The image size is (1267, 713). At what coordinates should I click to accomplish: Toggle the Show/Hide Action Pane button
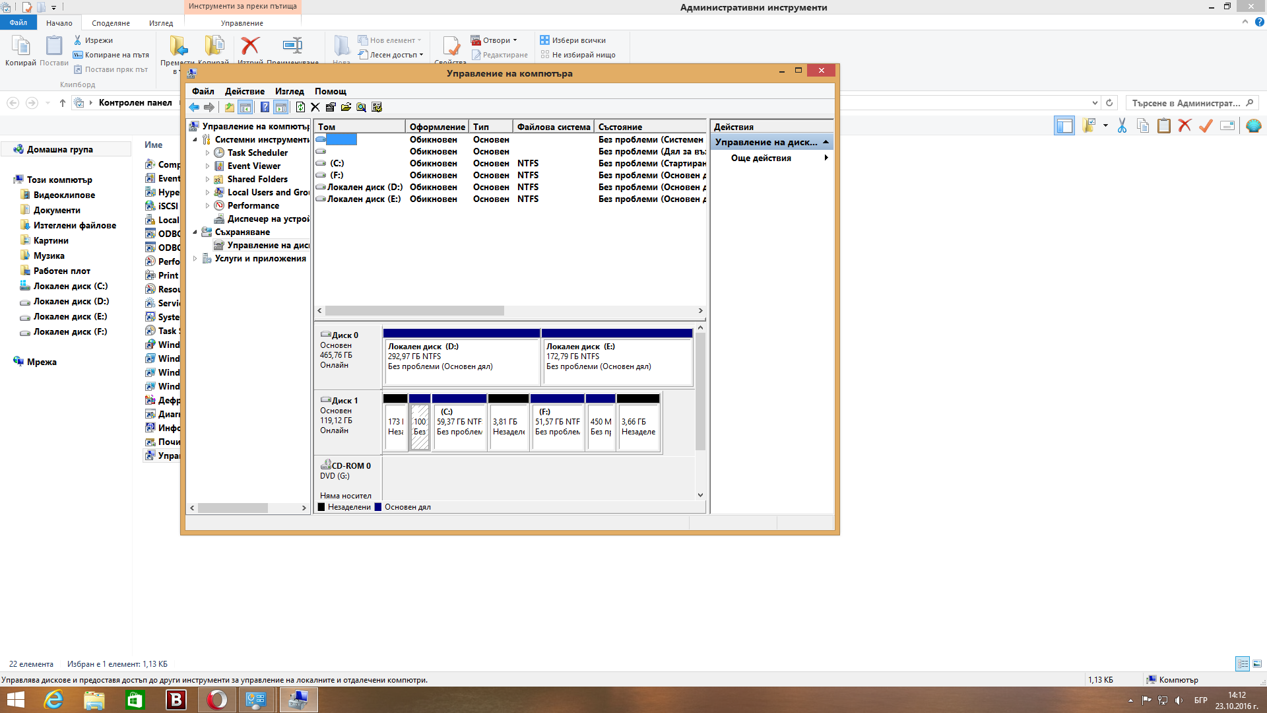tap(281, 107)
